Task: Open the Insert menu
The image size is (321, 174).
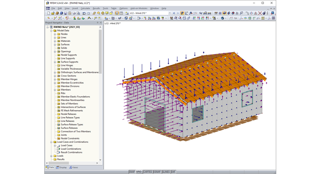Action: pyautogui.click(x=75, y=8)
